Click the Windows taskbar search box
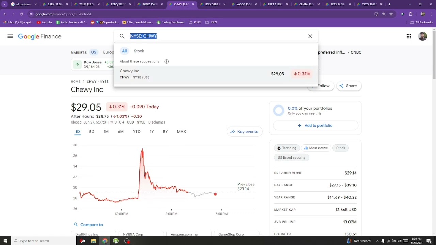The image size is (436, 245). (x=44, y=241)
